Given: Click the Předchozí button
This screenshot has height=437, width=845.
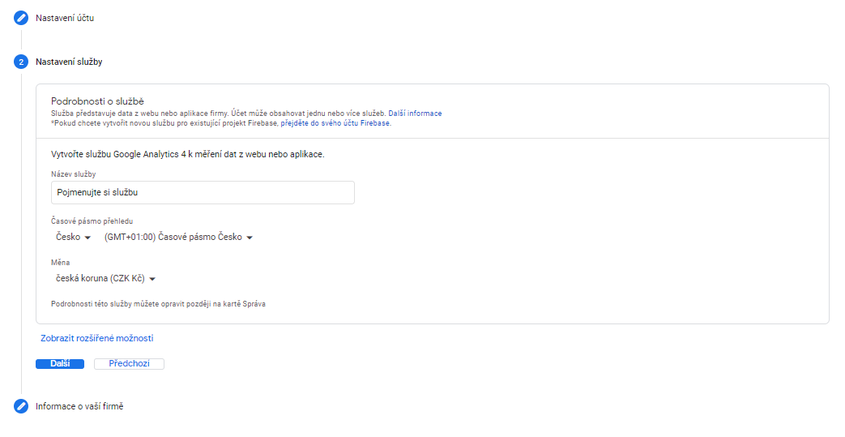Looking at the screenshot, I should (130, 364).
